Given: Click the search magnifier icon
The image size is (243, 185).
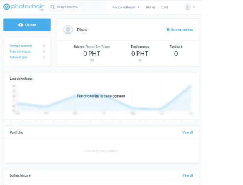Looking at the screenshot, I should (53, 7).
